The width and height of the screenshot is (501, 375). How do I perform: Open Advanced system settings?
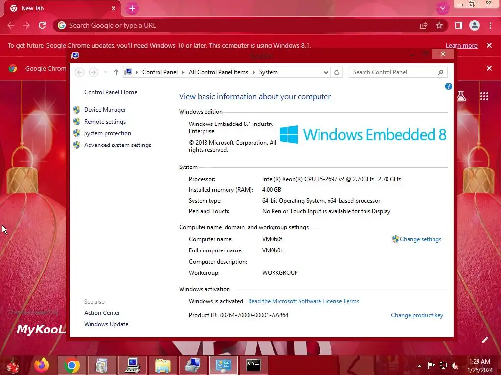click(x=117, y=145)
